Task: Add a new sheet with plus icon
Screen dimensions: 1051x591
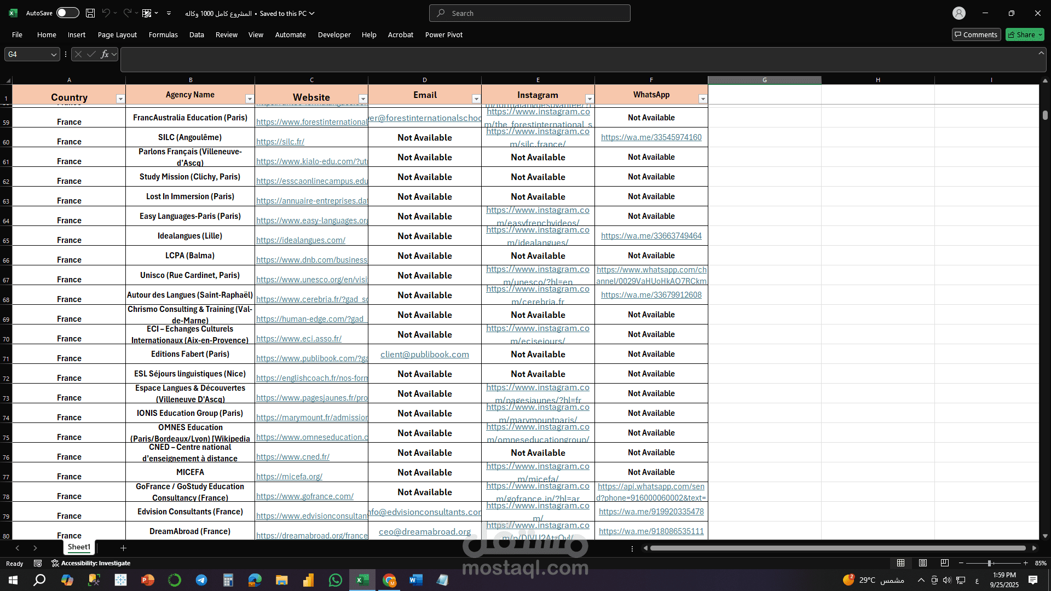Action: click(x=123, y=548)
